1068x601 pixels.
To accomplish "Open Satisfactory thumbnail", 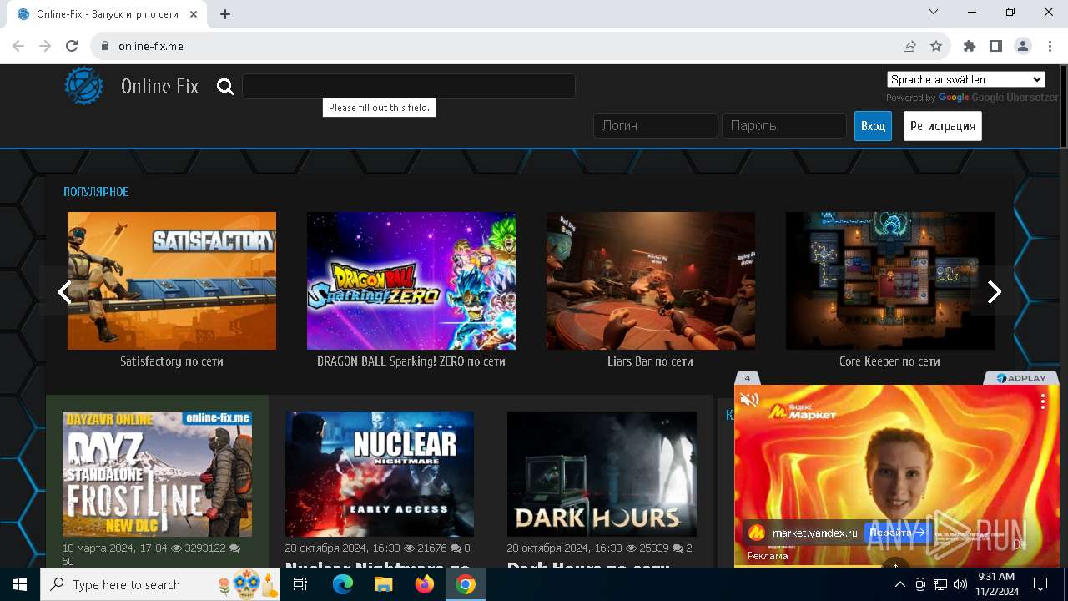I will [172, 280].
